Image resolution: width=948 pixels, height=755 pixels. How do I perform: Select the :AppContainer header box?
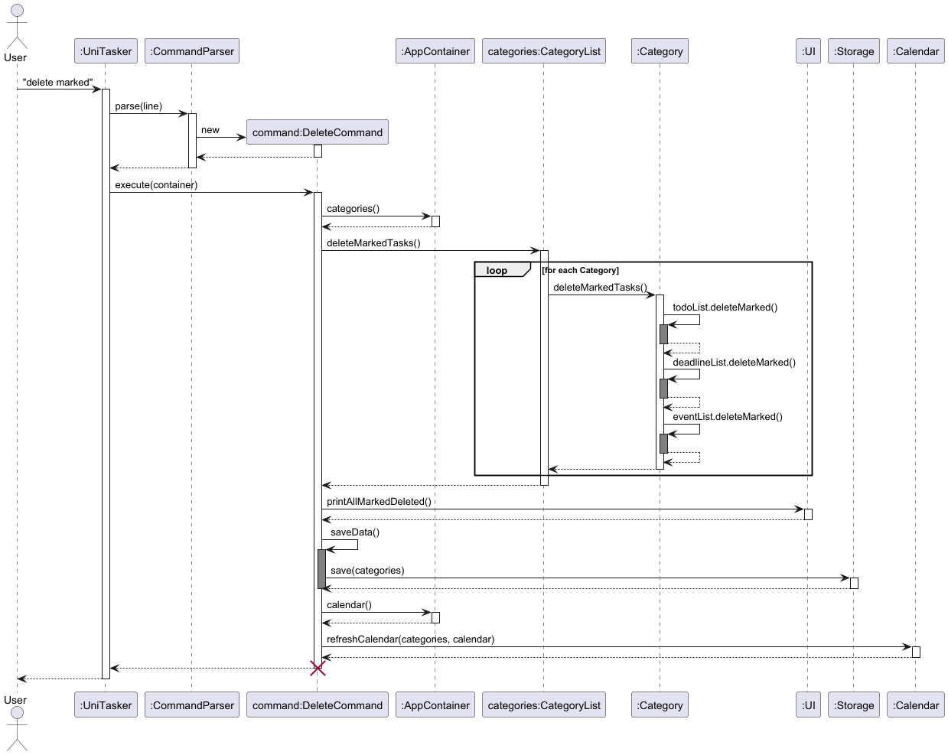pos(435,50)
